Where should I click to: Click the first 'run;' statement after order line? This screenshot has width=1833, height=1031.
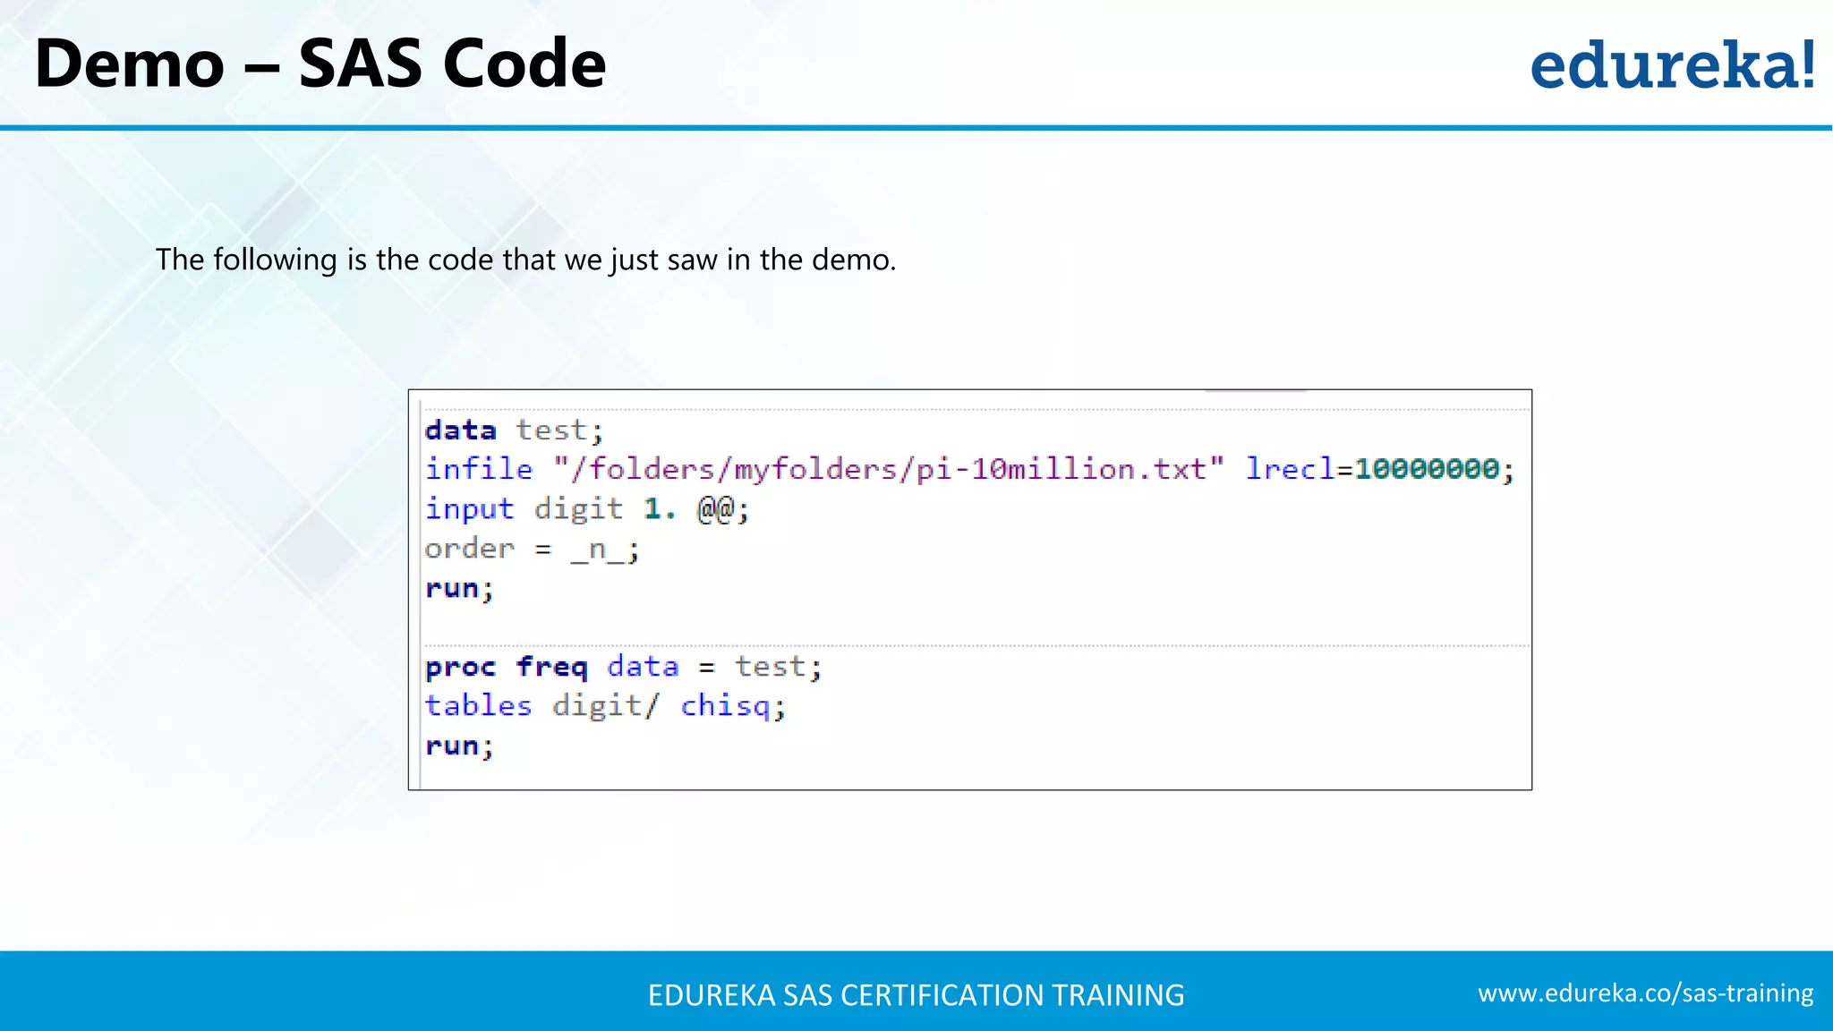click(459, 589)
